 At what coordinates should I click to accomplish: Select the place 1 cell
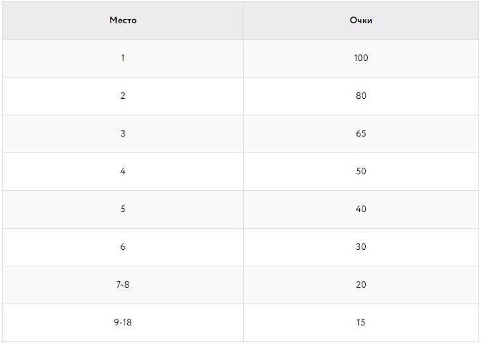pos(123,58)
